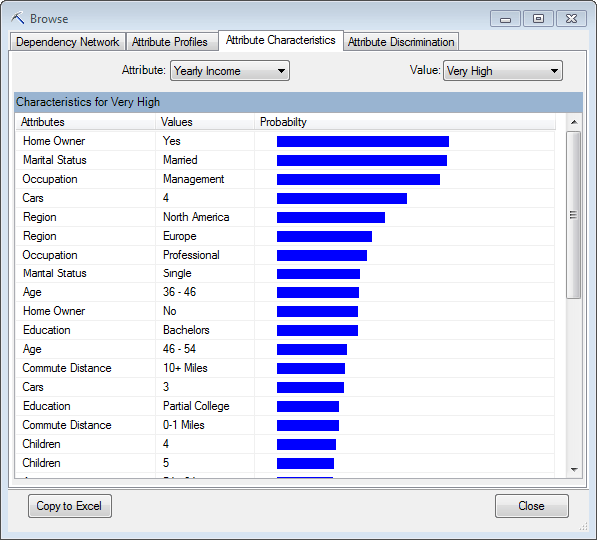Click the Attributes column header
597x540 pixels.
tap(85, 122)
